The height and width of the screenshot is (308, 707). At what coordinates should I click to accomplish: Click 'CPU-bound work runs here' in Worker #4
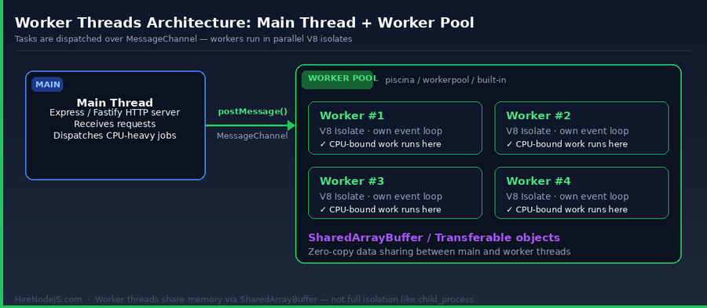click(567, 209)
